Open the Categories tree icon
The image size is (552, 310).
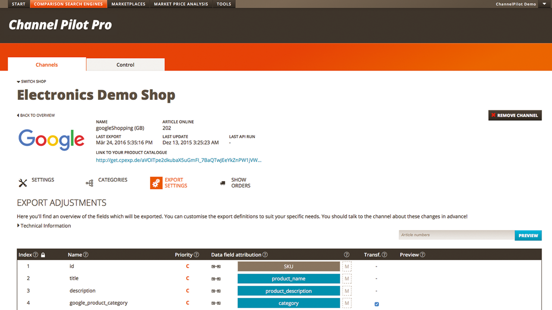[x=89, y=183]
